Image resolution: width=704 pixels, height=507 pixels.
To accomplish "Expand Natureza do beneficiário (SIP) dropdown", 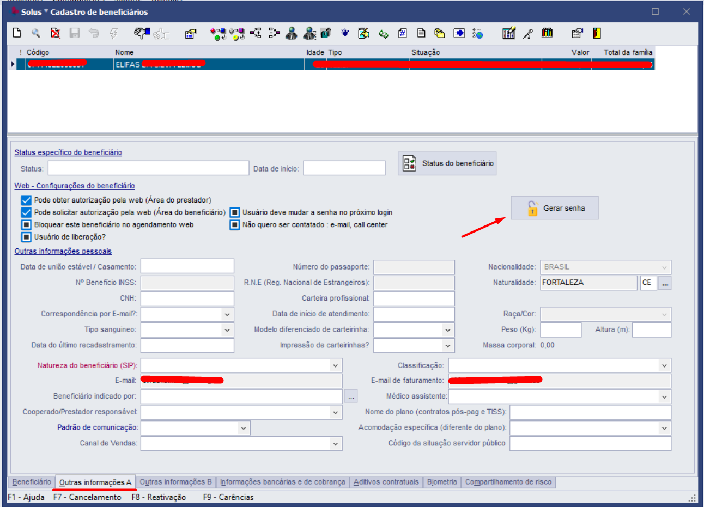I will [x=336, y=365].
